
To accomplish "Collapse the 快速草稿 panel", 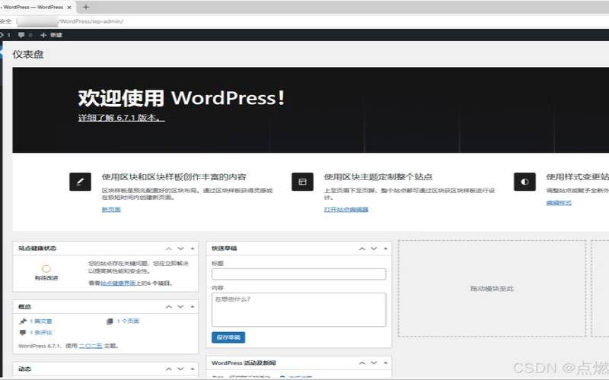I will 386,249.
